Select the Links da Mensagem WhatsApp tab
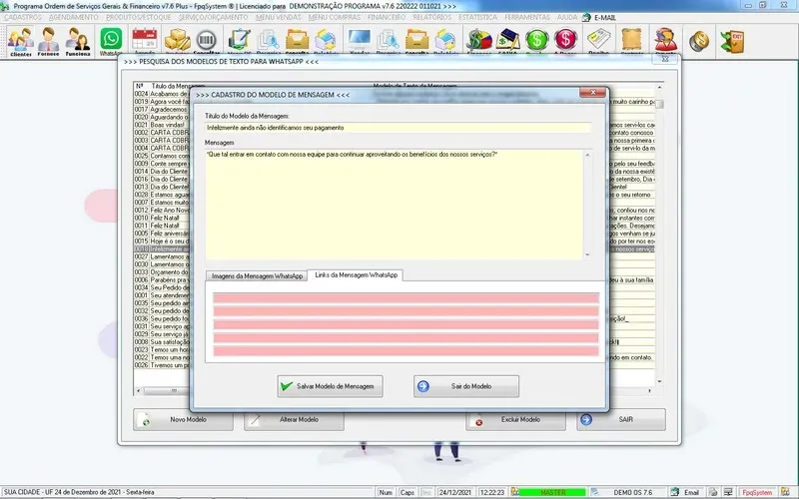Image resolution: width=799 pixels, height=499 pixels. (355, 274)
